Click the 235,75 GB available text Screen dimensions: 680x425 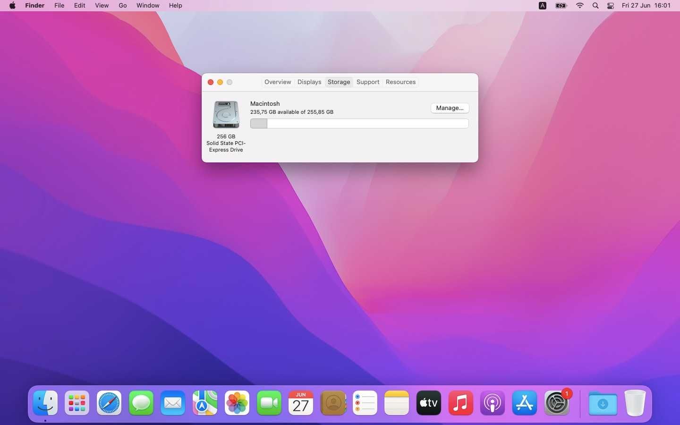(x=292, y=112)
